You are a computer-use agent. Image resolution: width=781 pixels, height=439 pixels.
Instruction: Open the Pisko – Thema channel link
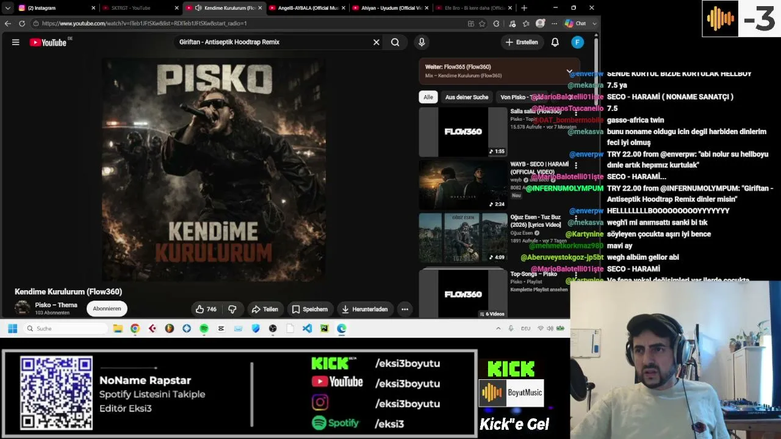coord(56,305)
